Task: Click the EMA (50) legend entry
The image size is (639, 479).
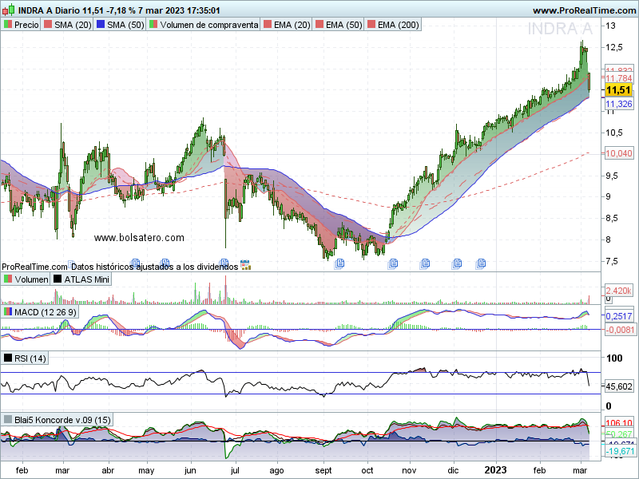Action: pos(339,25)
